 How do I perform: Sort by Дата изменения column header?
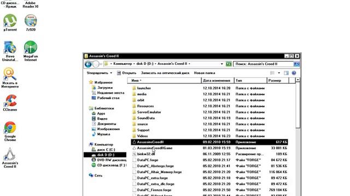pos(218,81)
